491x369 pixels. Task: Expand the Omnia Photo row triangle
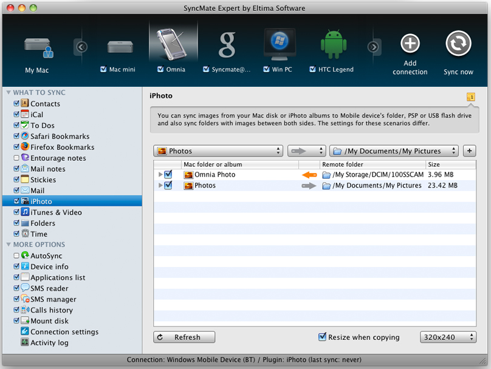click(x=160, y=175)
